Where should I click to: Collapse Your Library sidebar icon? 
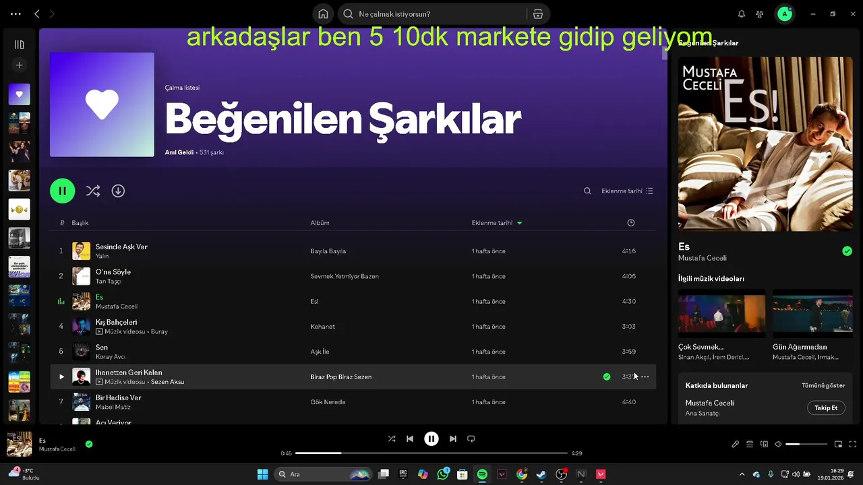(x=19, y=44)
